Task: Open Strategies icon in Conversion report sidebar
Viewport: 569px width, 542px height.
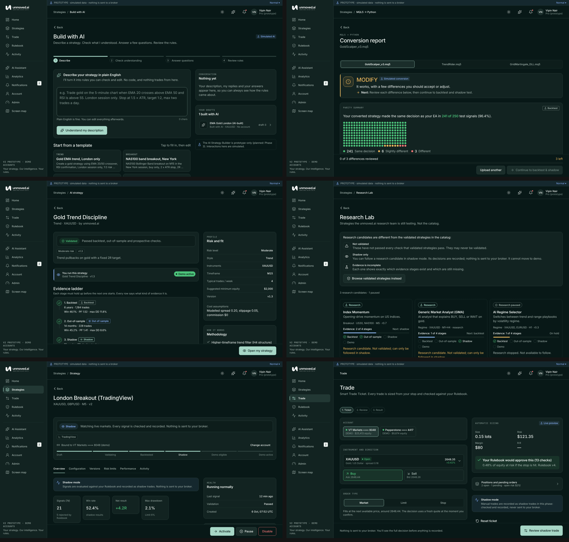Action: pyautogui.click(x=294, y=28)
